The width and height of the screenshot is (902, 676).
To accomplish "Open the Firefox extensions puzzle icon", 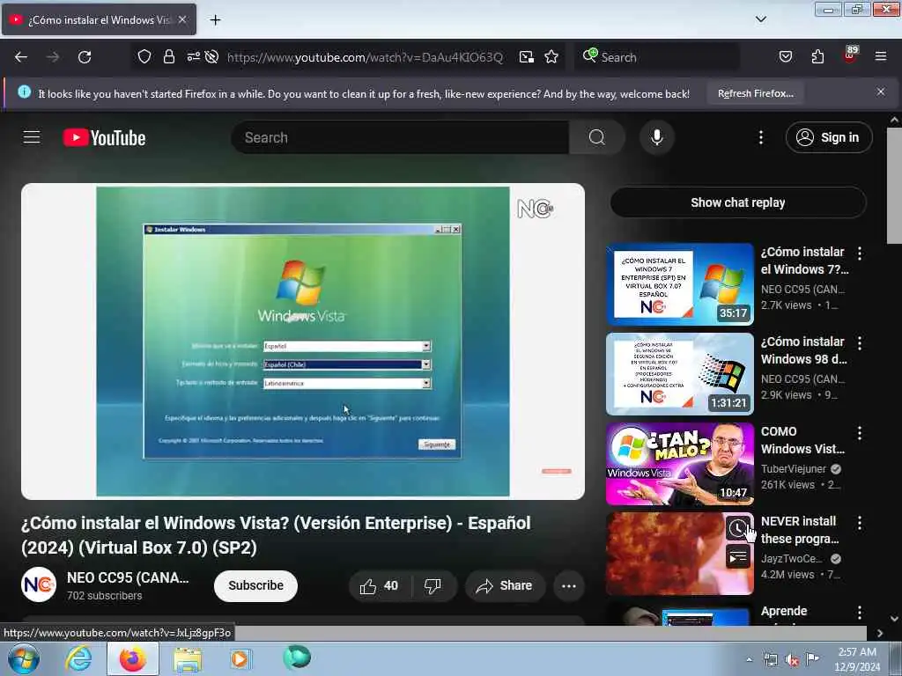I will 817,56.
